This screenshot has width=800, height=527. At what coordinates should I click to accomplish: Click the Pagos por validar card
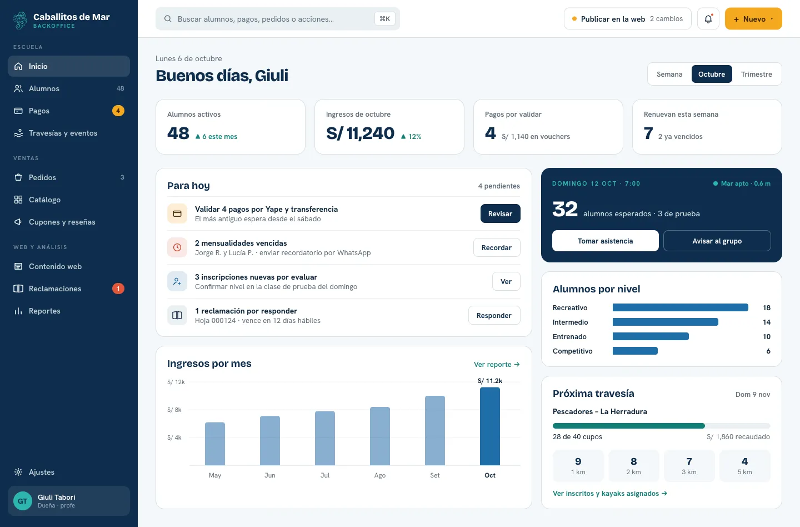pyautogui.click(x=548, y=127)
